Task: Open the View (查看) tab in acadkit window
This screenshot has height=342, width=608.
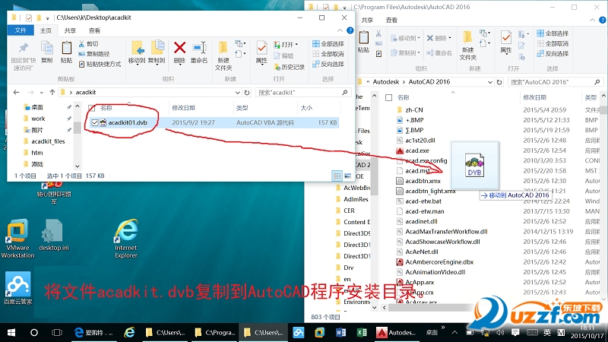Action: point(94,30)
